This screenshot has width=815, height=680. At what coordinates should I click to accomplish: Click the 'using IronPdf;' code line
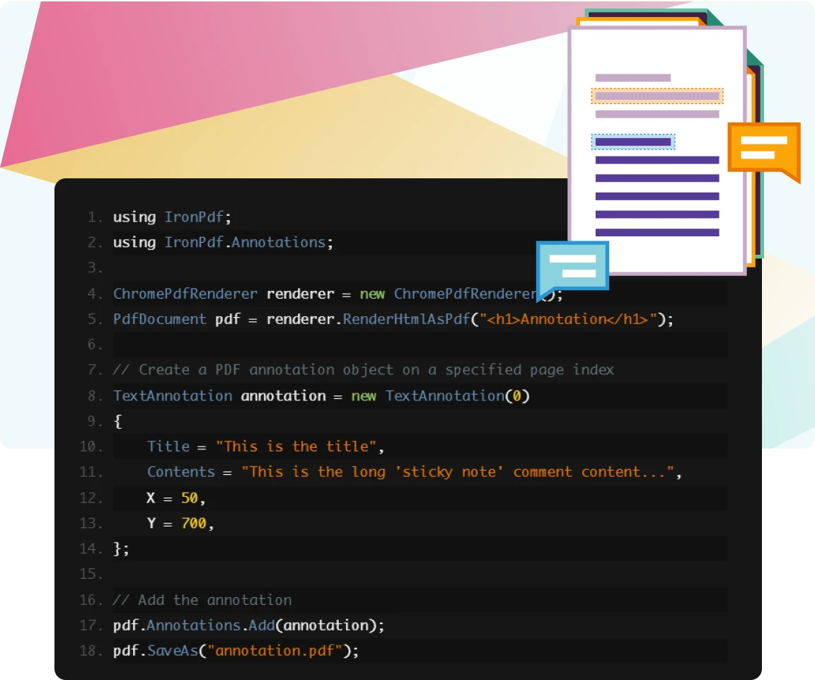click(172, 217)
